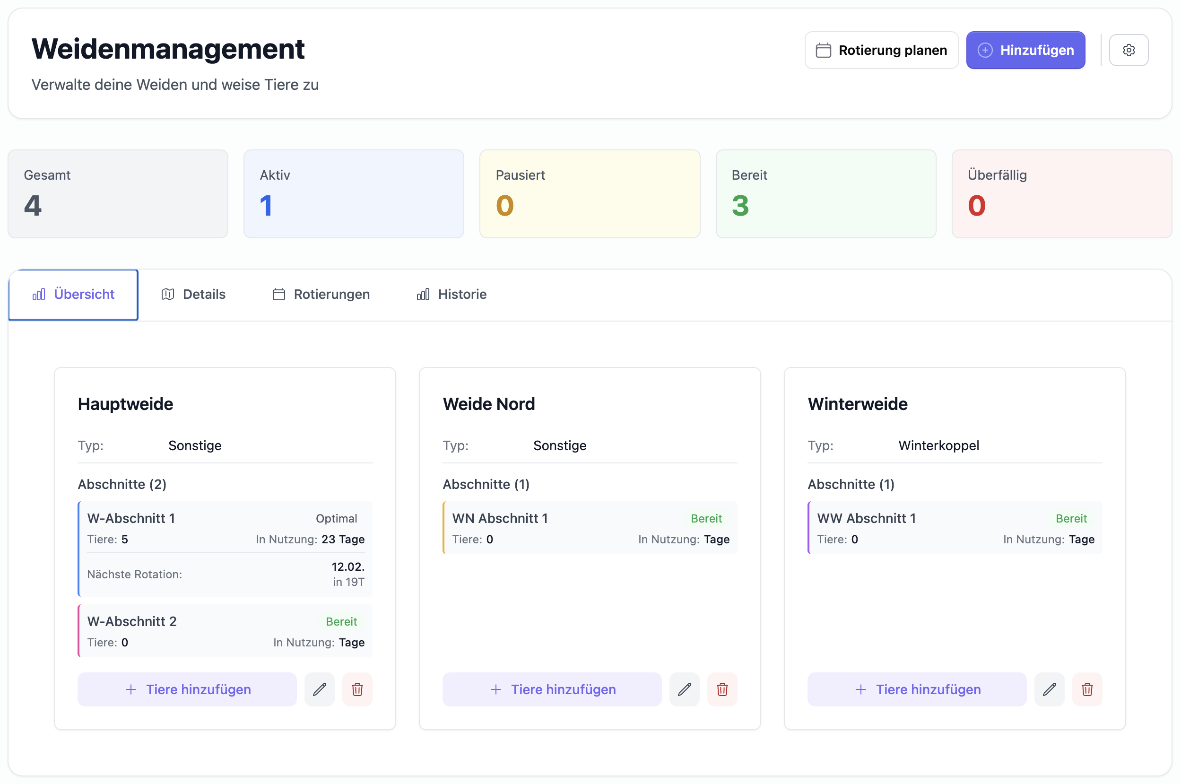Show the Historie tab
Viewport: 1181px width, 784px height.
point(452,295)
